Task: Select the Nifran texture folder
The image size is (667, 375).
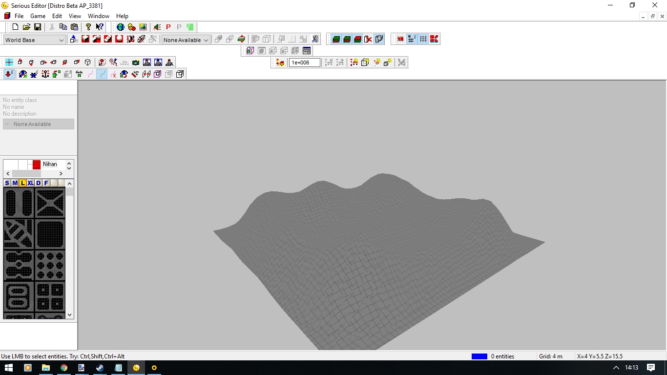Action: pyautogui.click(x=50, y=165)
